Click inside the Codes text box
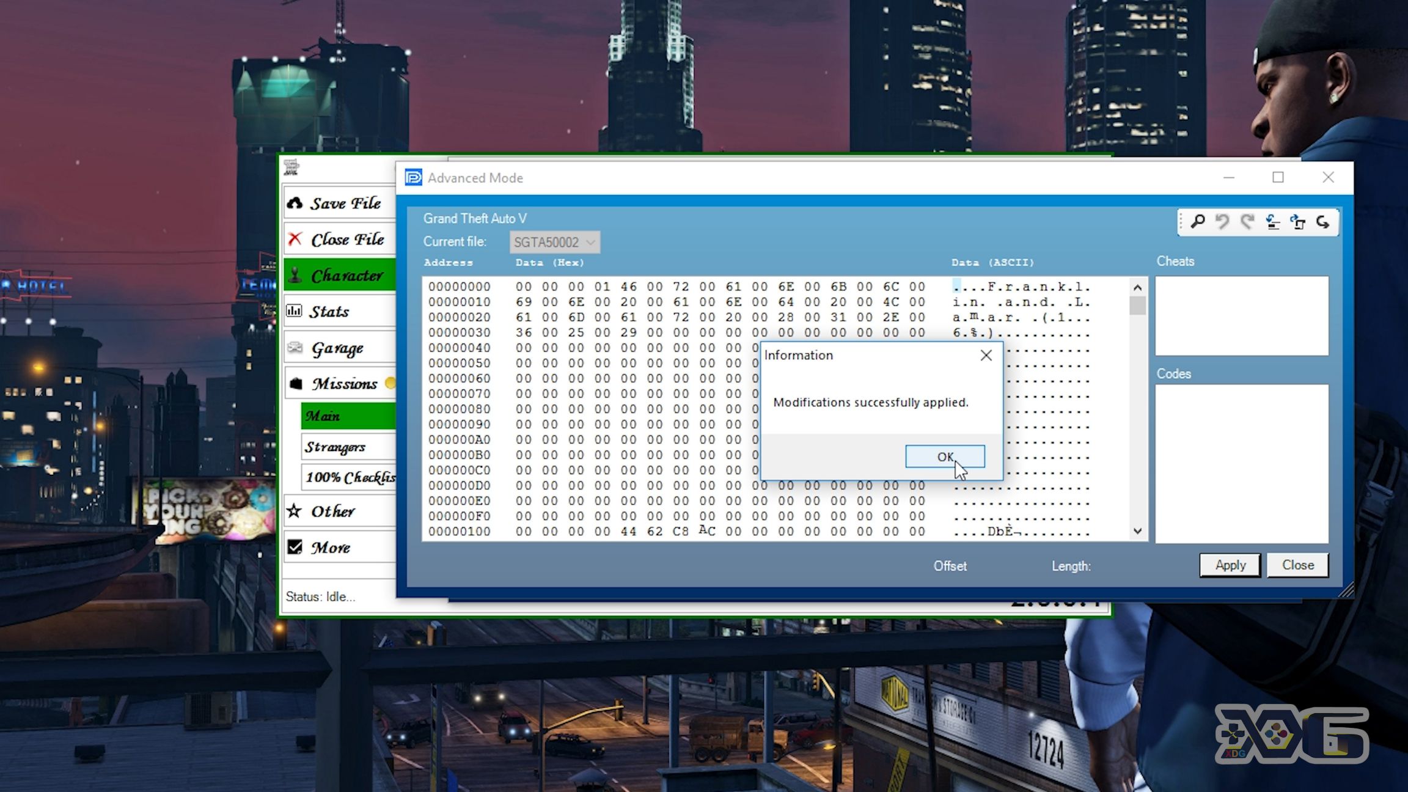The width and height of the screenshot is (1408, 792). click(x=1241, y=463)
